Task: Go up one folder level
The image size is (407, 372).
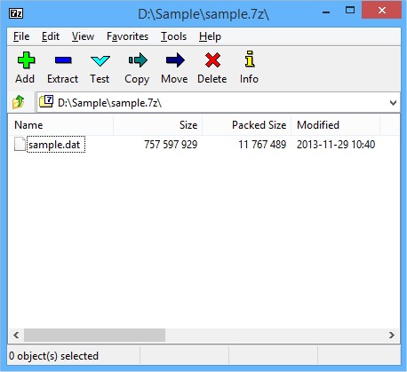Action: coord(19,102)
